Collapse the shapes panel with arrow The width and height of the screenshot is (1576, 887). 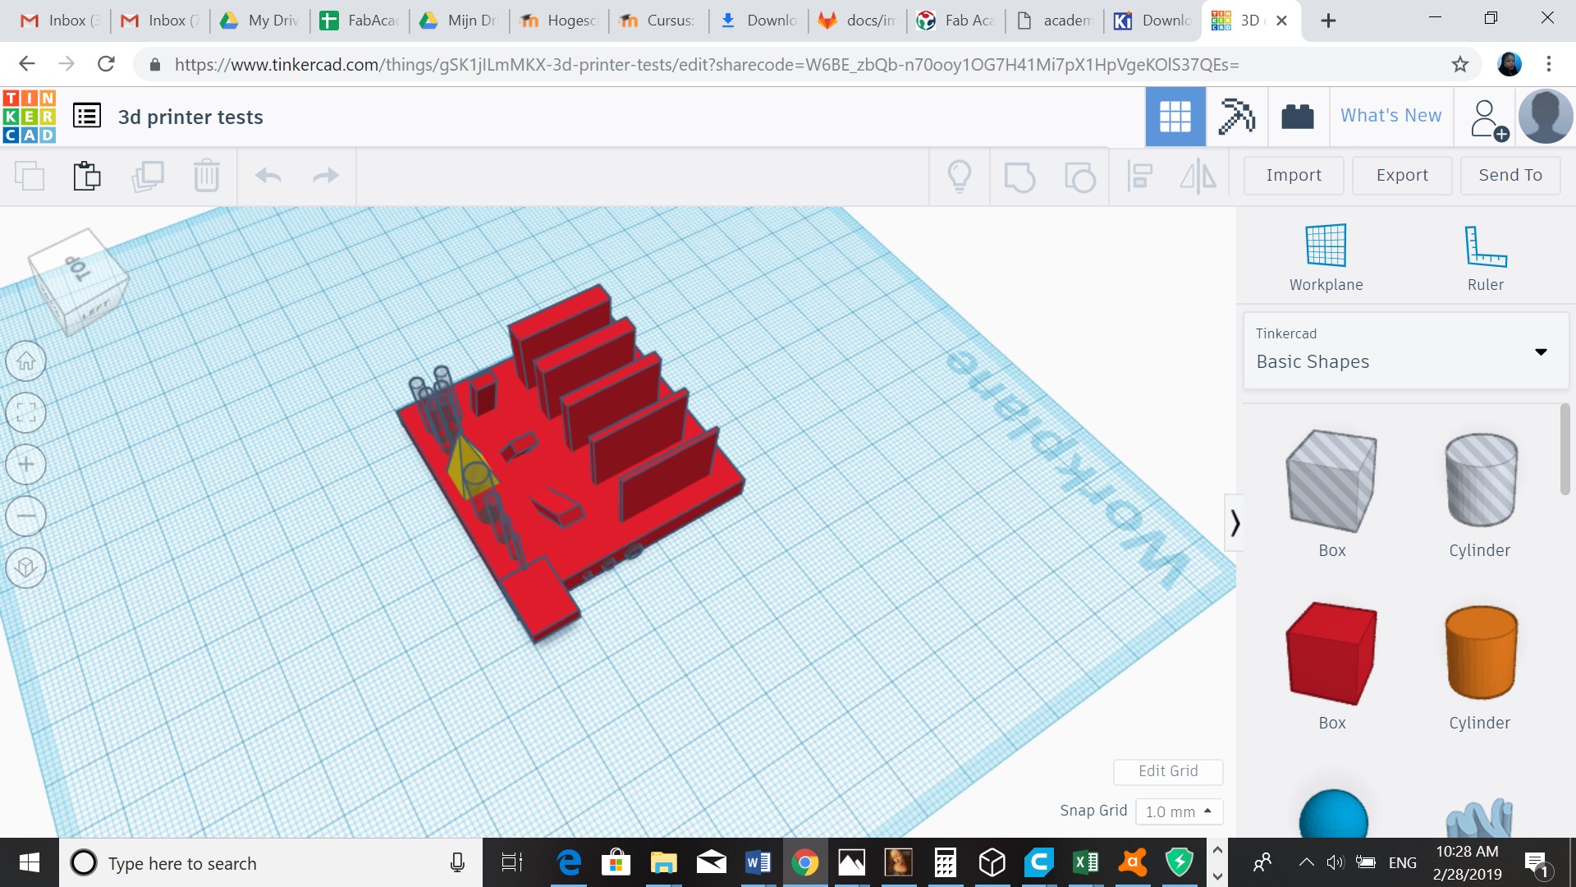[1235, 523]
